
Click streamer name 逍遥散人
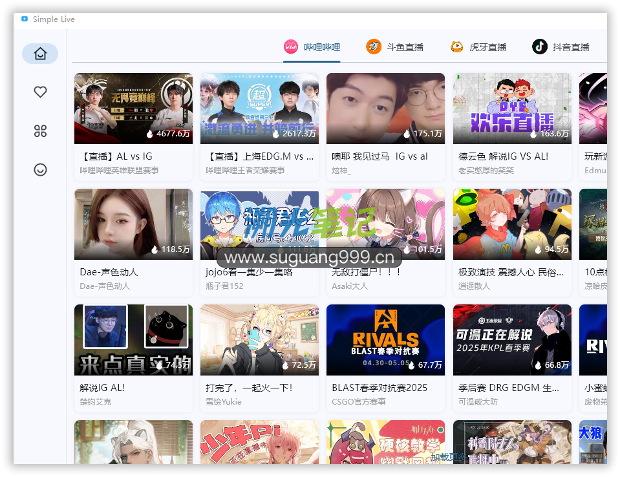pyautogui.click(x=474, y=286)
